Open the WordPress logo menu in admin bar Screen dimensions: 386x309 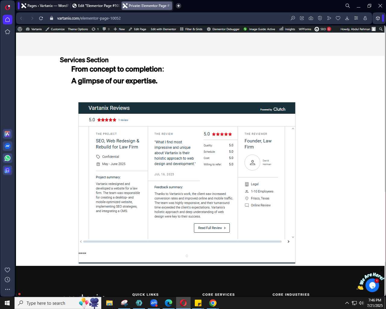pos(20,29)
